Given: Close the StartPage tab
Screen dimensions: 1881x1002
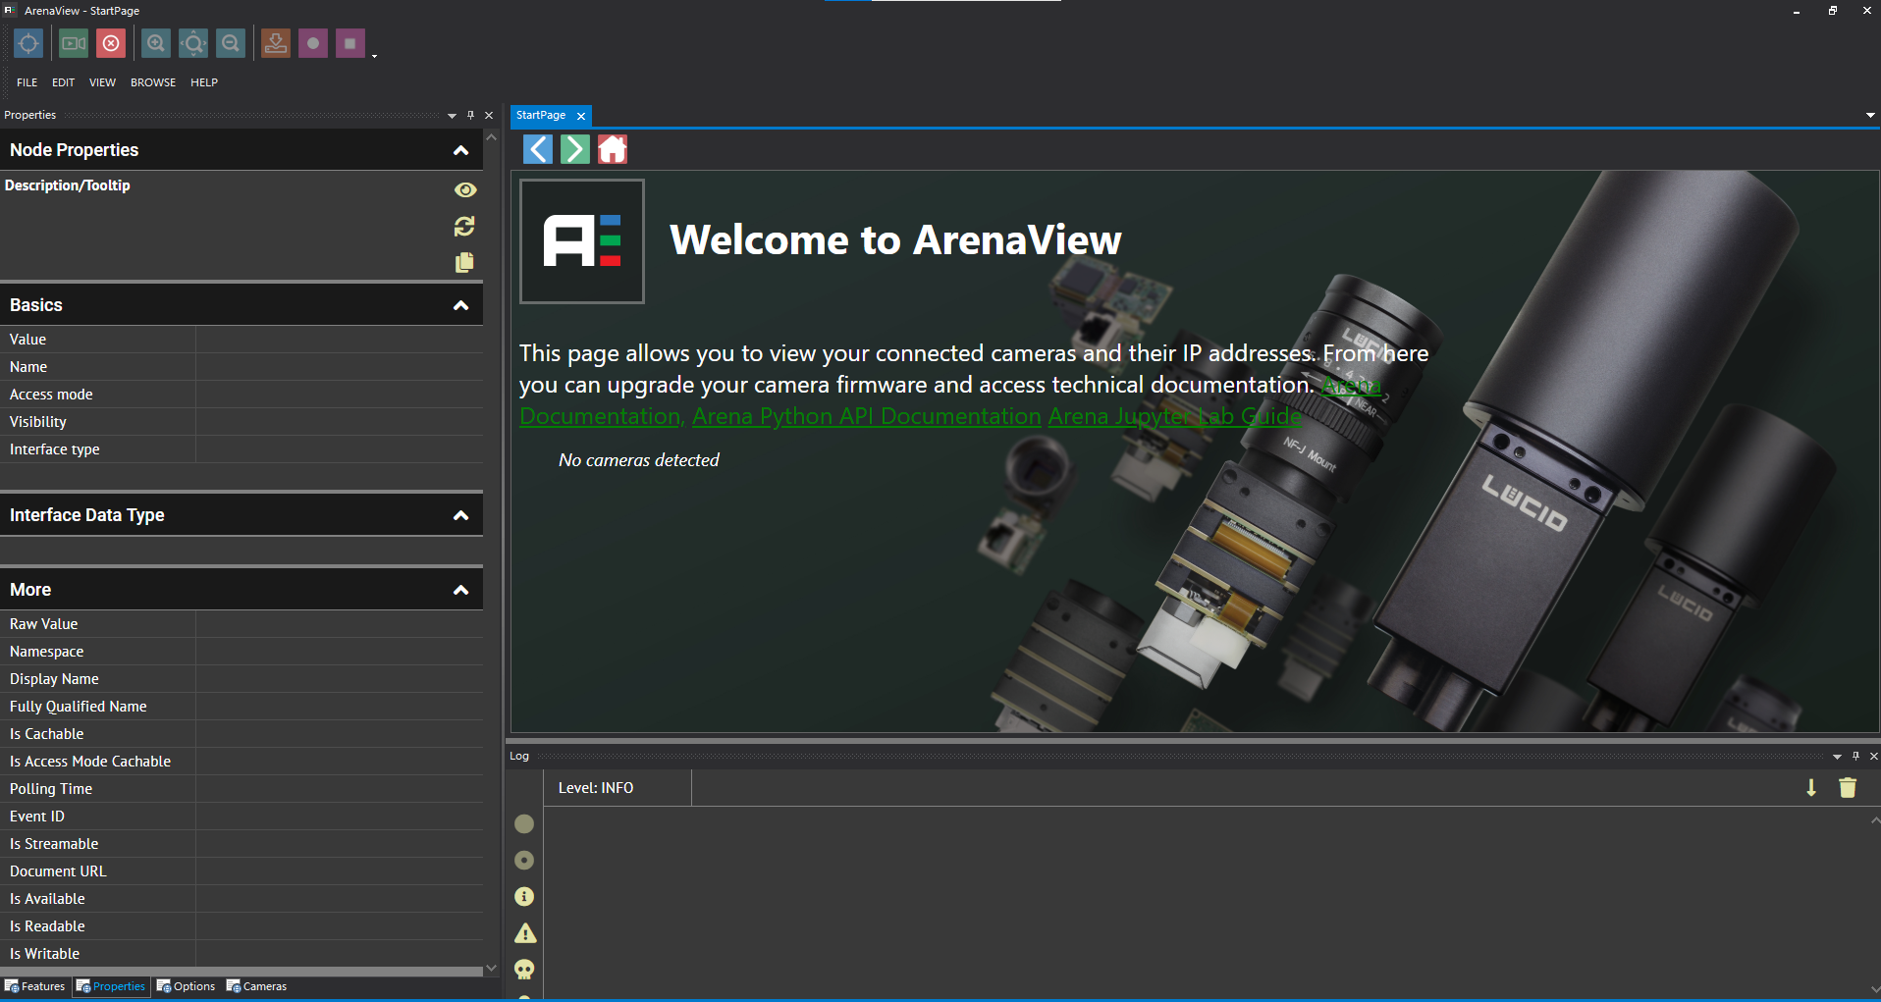Looking at the screenshot, I should pyautogui.click(x=581, y=116).
